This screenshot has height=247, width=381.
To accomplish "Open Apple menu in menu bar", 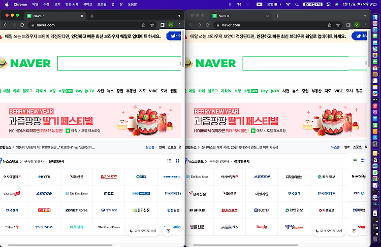I will click(x=7, y=5).
